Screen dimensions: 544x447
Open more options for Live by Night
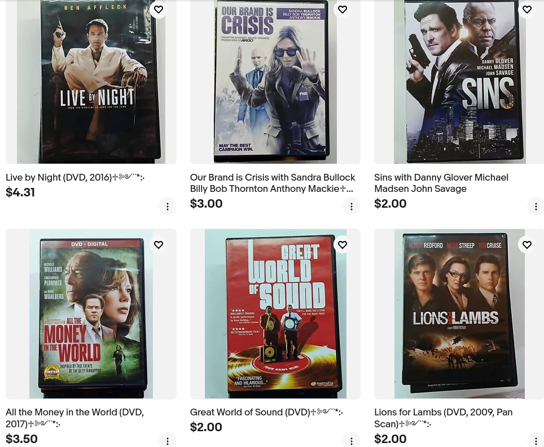click(x=168, y=207)
